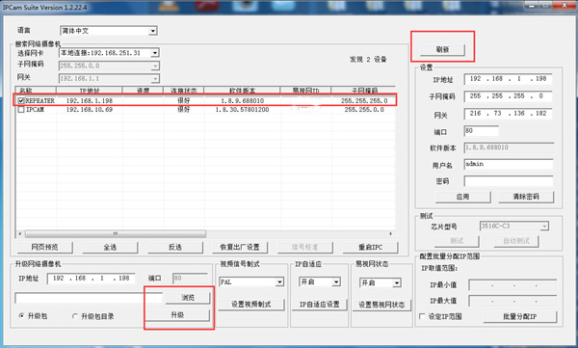
Task: Click the 端口 port field in 设置
Action: [x=481, y=131]
